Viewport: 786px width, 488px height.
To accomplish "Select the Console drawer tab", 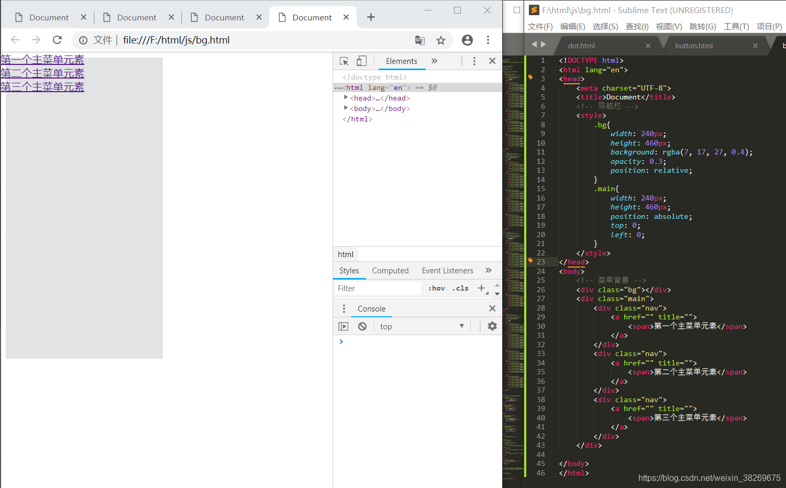I will click(x=371, y=309).
